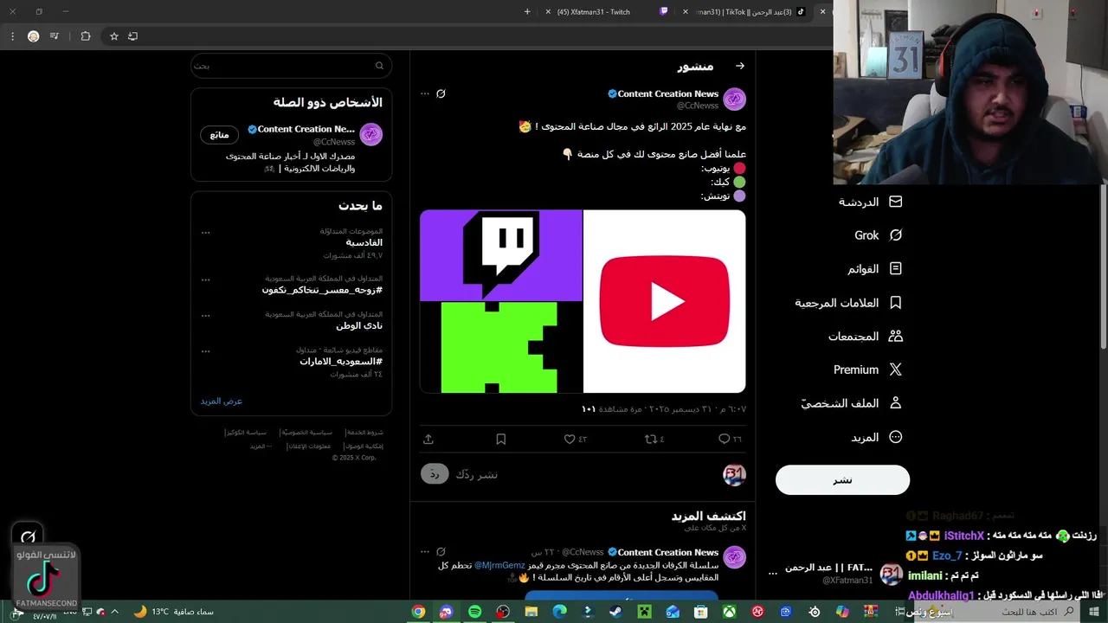
Task: Open three-dot menu for روجه_معسر trend
Action: tap(205, 279)
